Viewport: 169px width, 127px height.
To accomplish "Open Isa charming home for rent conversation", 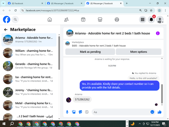I will click(x=29, y=79).
